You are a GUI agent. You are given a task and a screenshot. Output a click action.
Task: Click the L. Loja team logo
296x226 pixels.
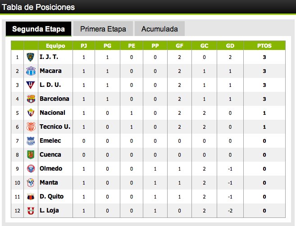click(31, 211)
